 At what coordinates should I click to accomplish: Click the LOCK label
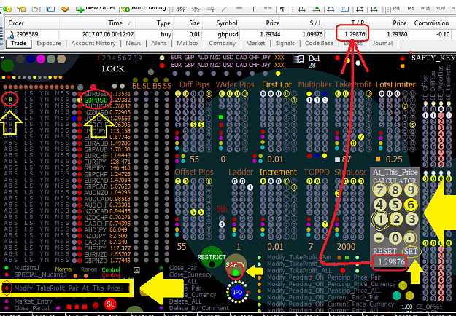[113, 69]
